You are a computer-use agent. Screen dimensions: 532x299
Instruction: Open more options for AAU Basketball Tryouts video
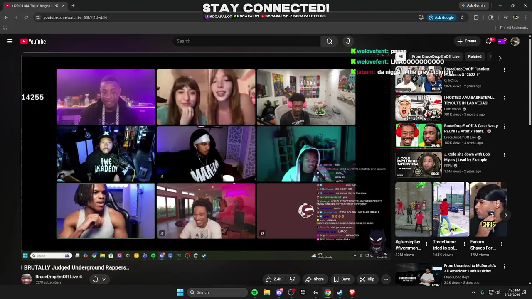tap(504, 98)
